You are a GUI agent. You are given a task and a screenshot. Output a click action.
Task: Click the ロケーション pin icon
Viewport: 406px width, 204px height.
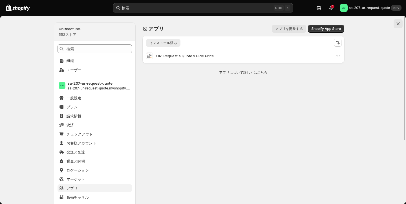[61, 170]
